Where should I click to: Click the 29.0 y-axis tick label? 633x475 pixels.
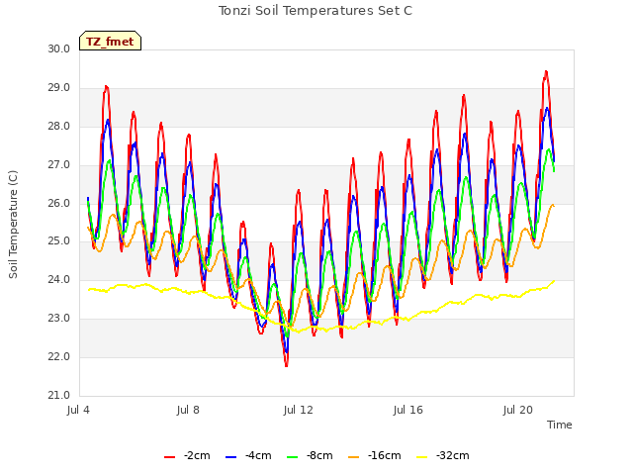coord(59,88)
